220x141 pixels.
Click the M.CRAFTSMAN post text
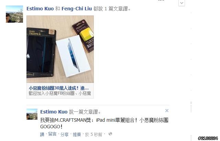click(104, 123)
